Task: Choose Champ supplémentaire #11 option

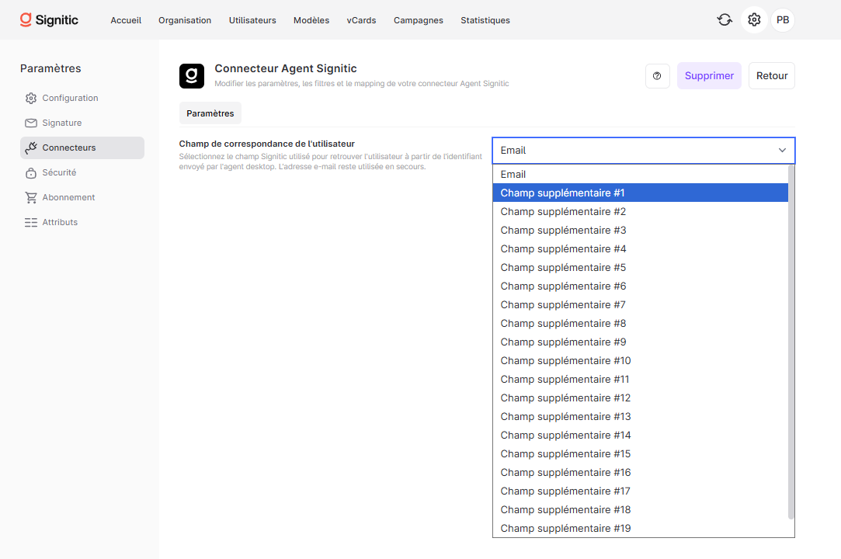Action: 641,380
